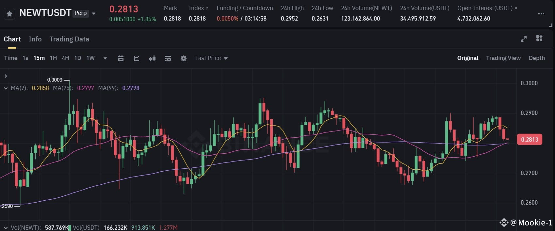Open the order display settings icon

point(168,58)
